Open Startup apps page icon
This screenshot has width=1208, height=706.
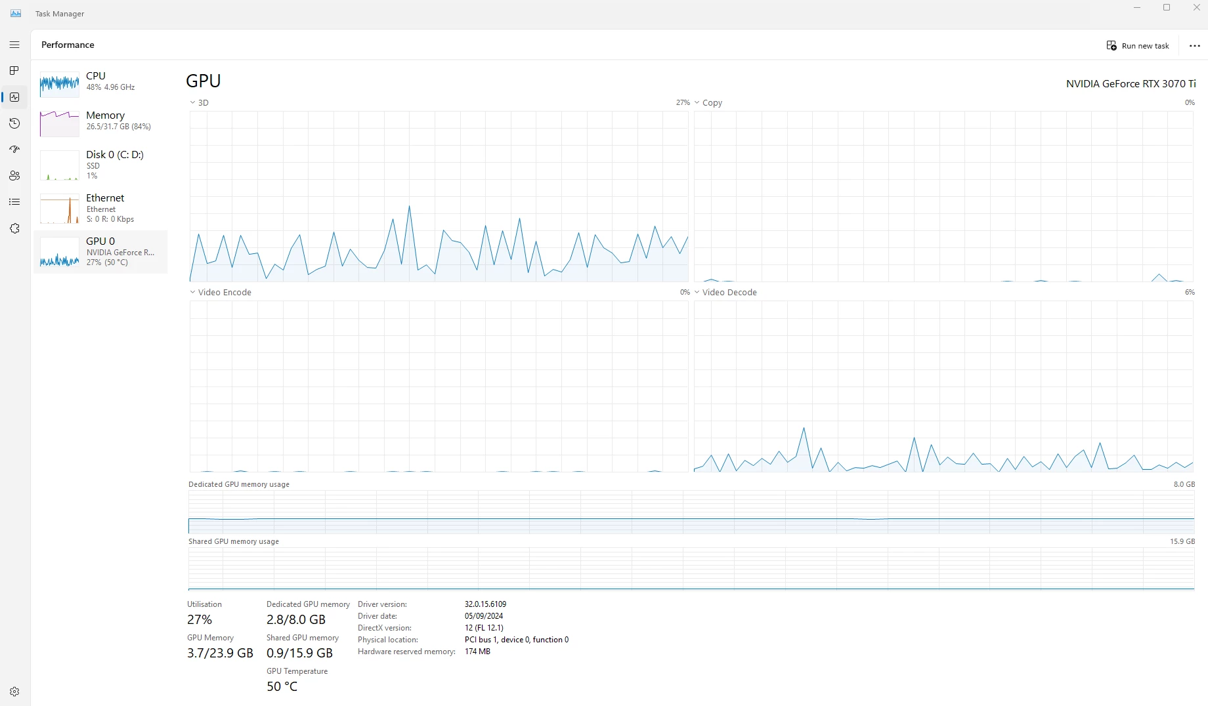[x=14, y=150]
